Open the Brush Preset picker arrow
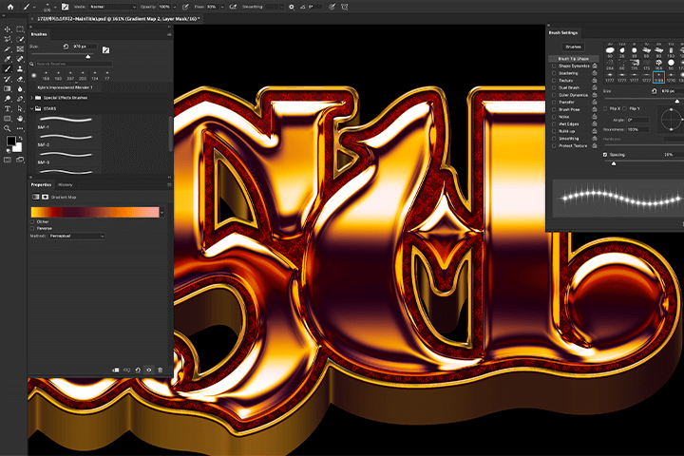Image resolution: width=684 pixels, height=456 pixels. click(x=55, y=7)
